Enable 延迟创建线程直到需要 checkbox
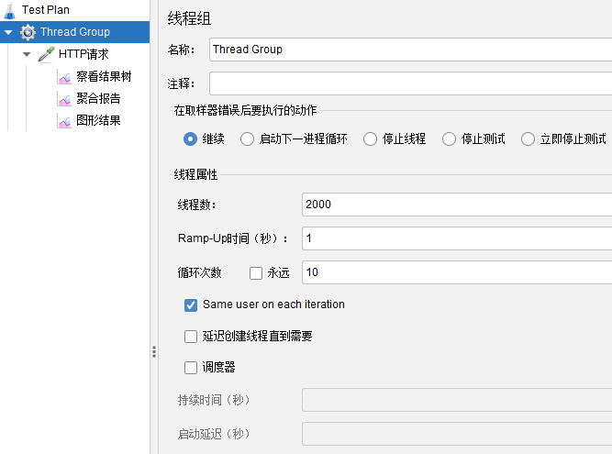 191,337
